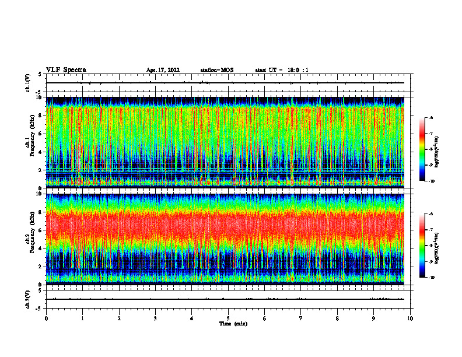Click the "4" kHz tick on ch.2 axis

click(x=41, y=249)
